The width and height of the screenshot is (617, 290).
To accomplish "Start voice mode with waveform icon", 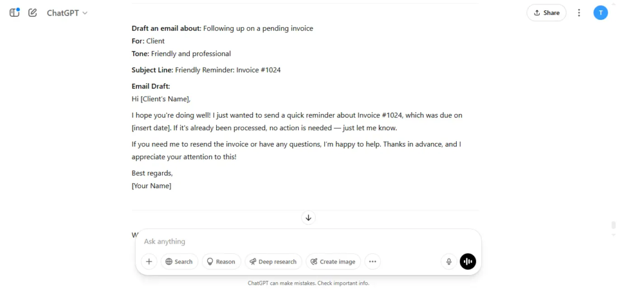I will [x=468, y=261].
